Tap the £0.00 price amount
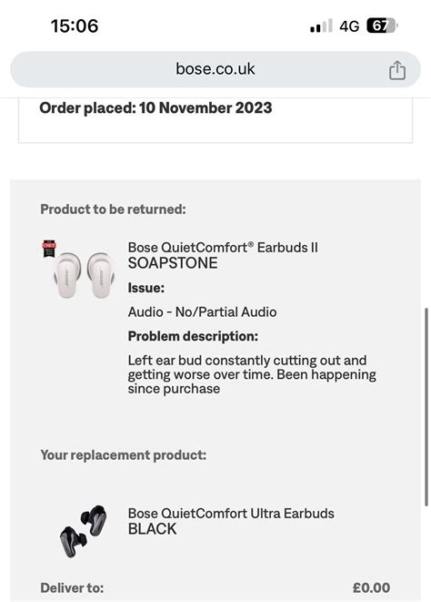This screenshot has width=431, height=602. pyautogui.click(x=371, y=587)
